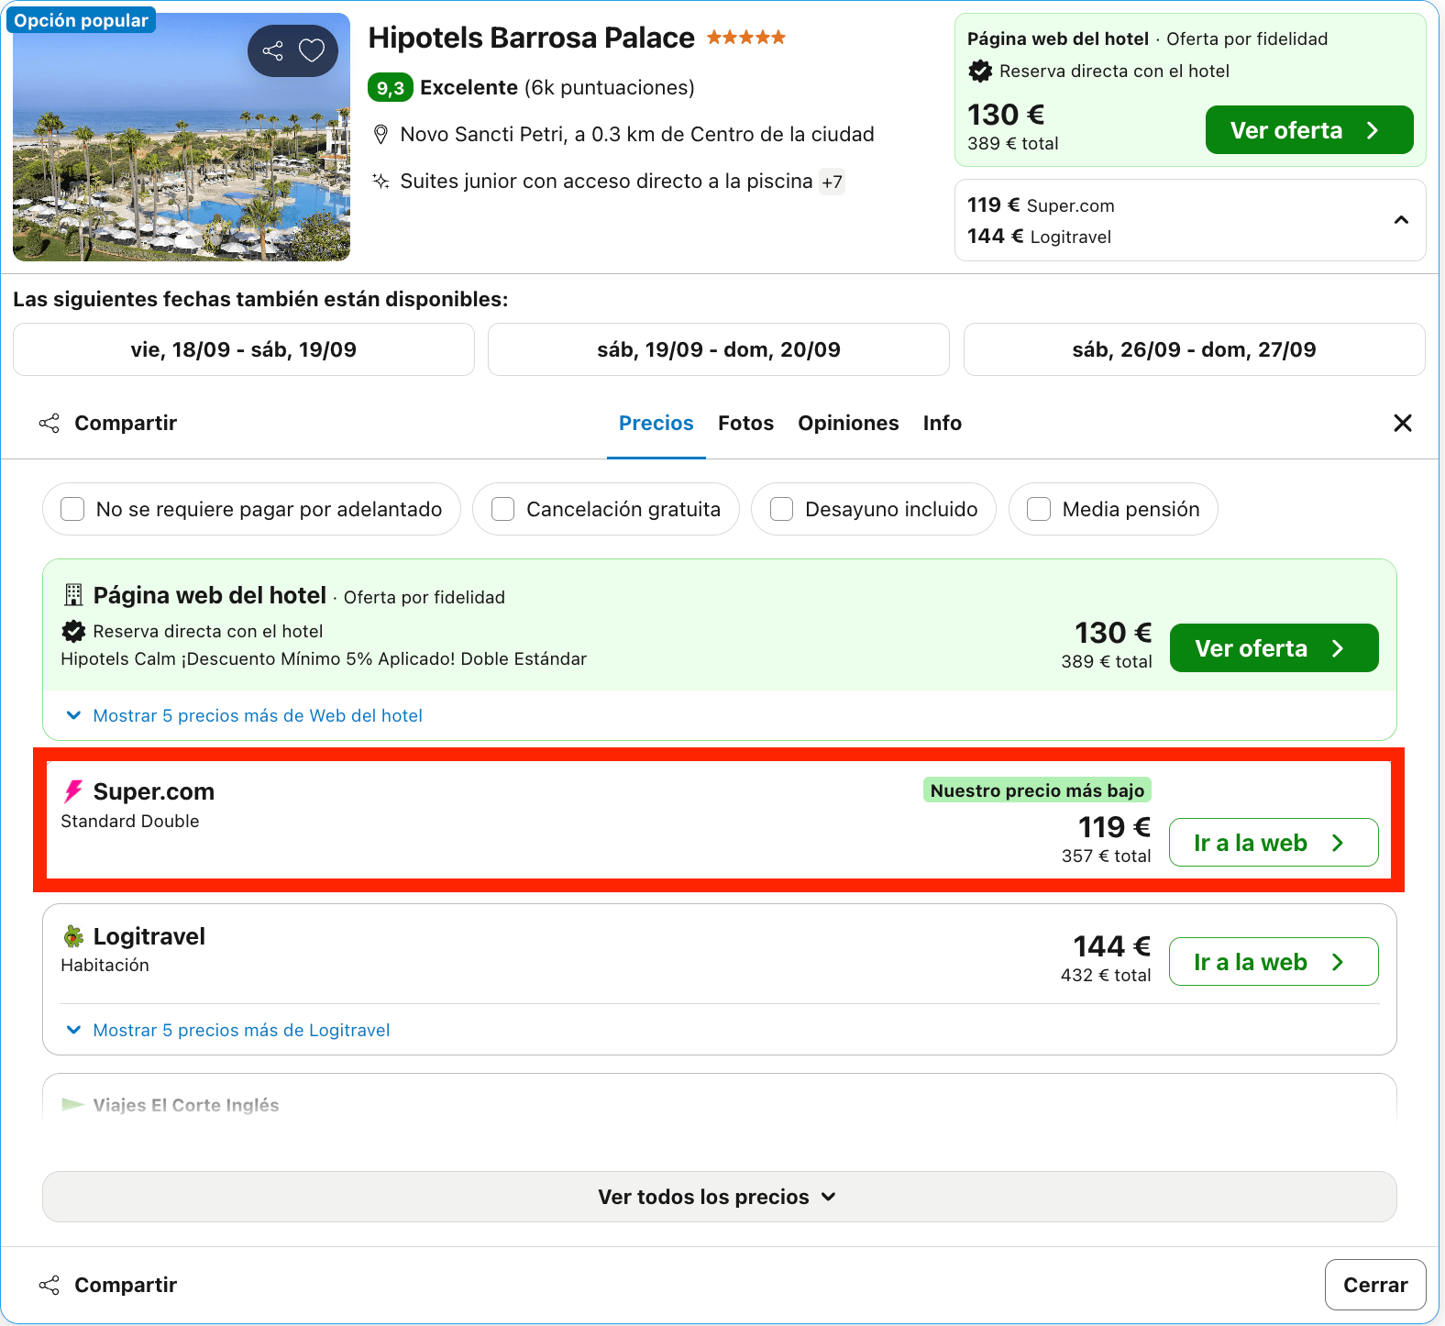This screenshot has width=1445, height=1326.
Task: Click the top Ver oferta button
Action: [x=1309, y=130]
